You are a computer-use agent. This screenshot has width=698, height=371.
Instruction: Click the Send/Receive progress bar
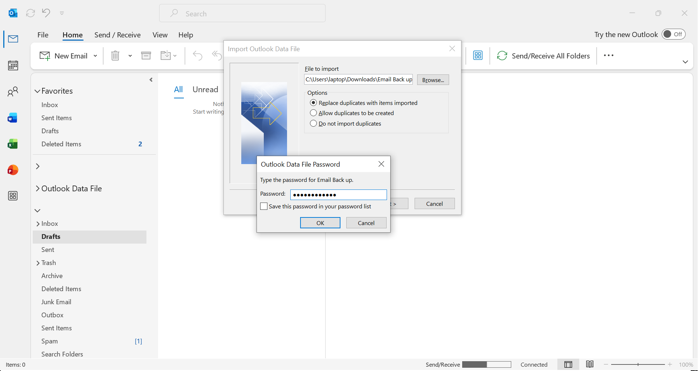487,364
